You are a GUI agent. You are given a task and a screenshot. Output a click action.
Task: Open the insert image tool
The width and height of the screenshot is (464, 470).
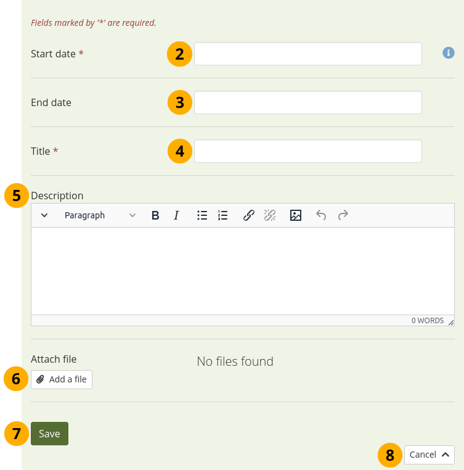296,215
